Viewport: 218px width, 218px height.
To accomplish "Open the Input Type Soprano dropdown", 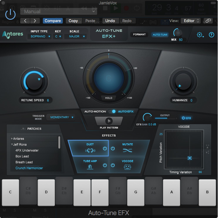I will (40, 36).
